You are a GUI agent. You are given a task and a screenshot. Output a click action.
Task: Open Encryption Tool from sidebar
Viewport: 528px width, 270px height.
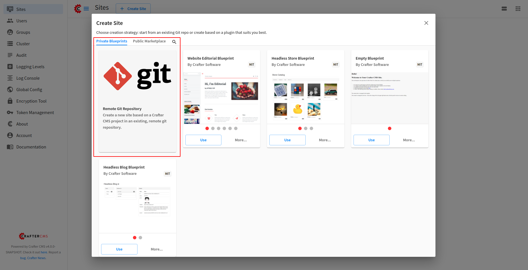pos(31,101)
